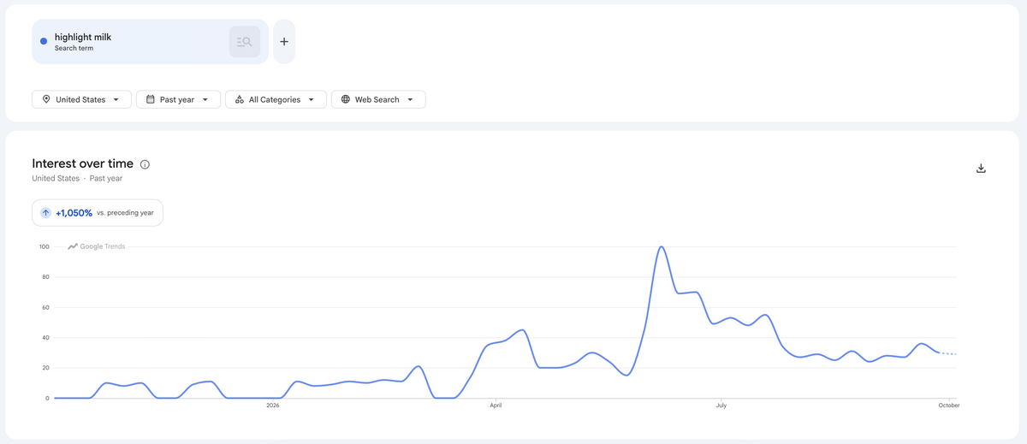
Task: Download the Interest over time chart data
Action: tap(981, 169)
